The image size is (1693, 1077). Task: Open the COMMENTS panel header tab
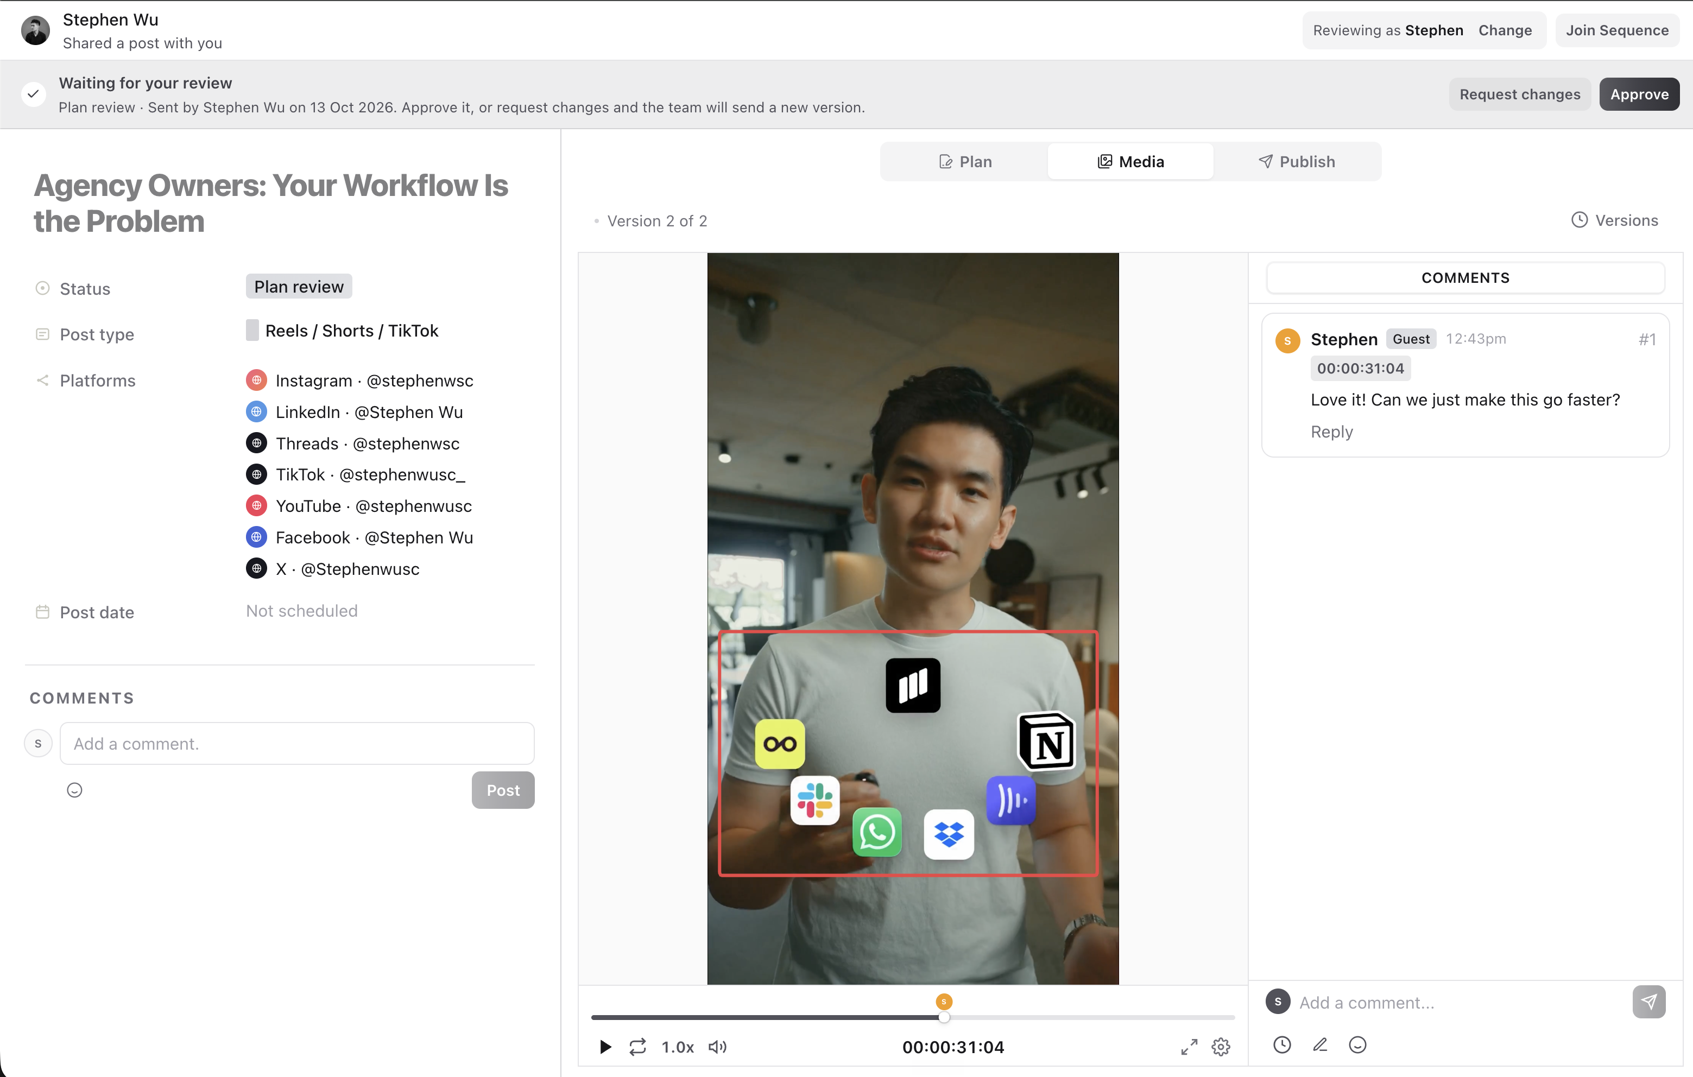pos(1465,278)
